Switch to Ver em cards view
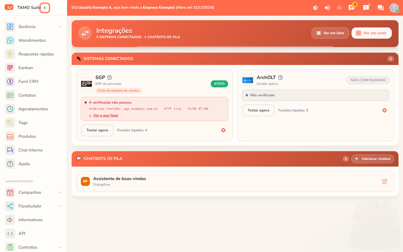Image resolution: width=403 pixels, height=252 pixels. tap(372, 33)
